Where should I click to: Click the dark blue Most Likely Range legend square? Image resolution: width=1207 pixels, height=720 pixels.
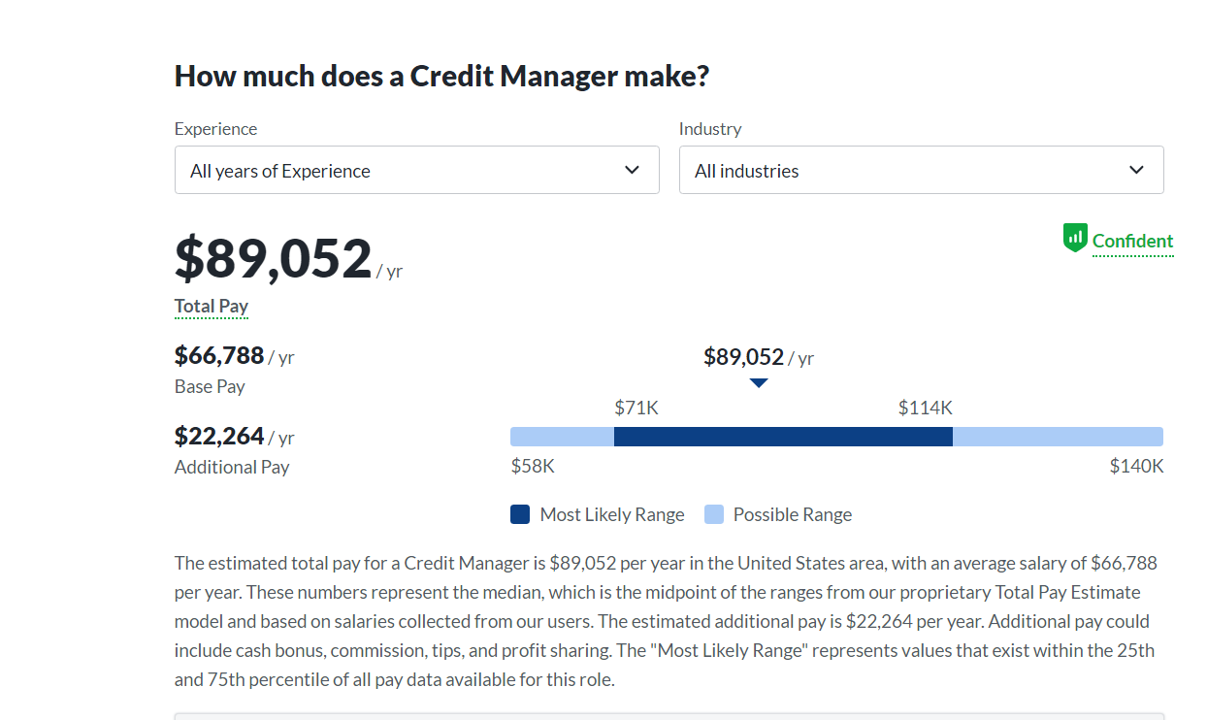point(520,514)
